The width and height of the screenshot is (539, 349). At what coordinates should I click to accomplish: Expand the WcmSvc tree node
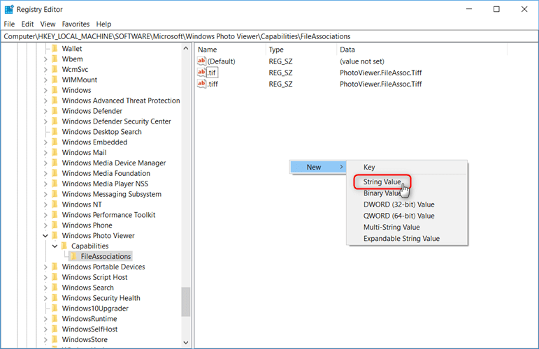point(45,69)
